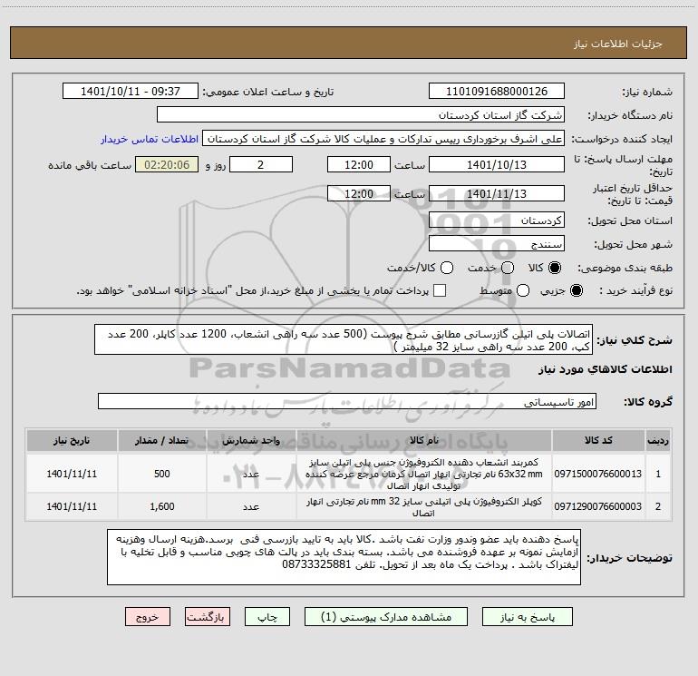Image resolution: width=698 pixels, height=676 pixels.
Task: Click the remaining time field 02:20:06
Action: pyautogui.click(x=167, y=164)
